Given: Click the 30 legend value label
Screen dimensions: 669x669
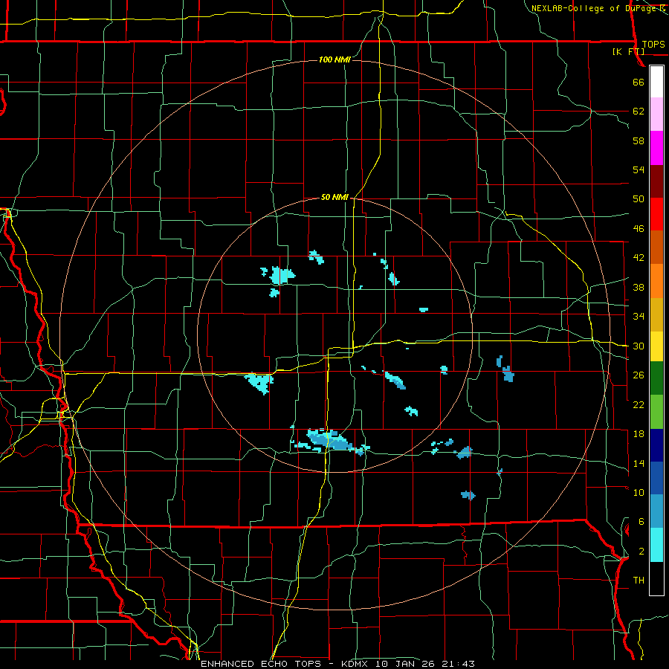Looking at the screenshot, I should pos(639,346).
